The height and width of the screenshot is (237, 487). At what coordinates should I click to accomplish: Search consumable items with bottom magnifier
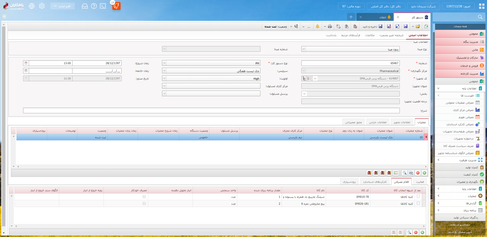click(409, 232)
